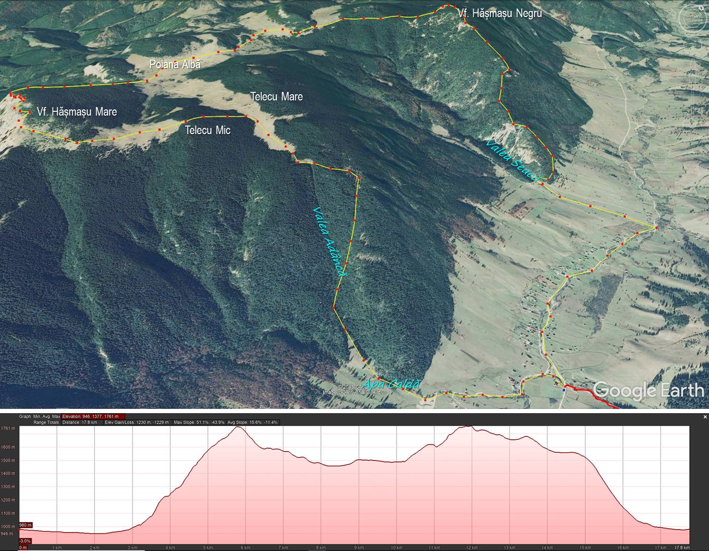
Task: Close the elevation profile panel
Action: (x=705, y=416)
